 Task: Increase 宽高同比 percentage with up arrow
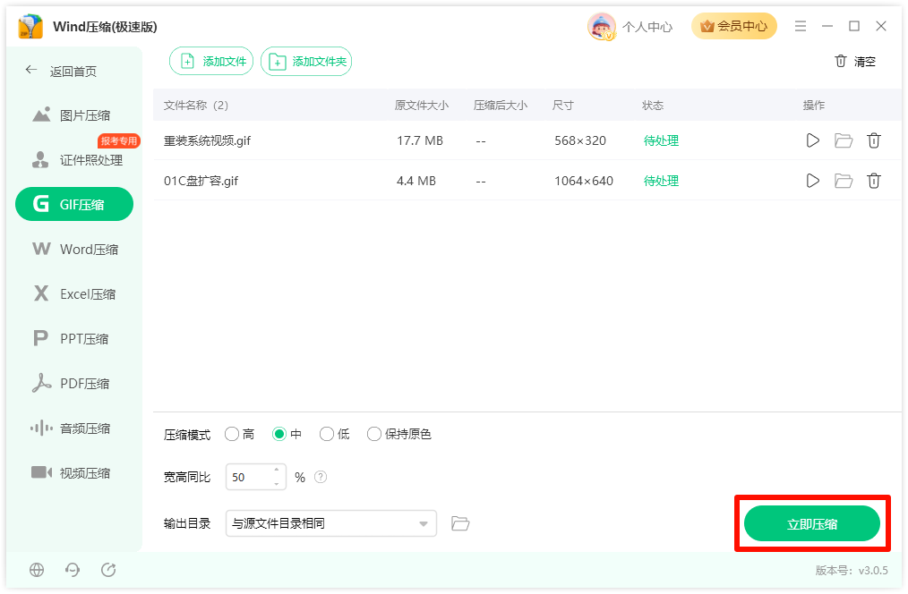[x=277, y=471]
